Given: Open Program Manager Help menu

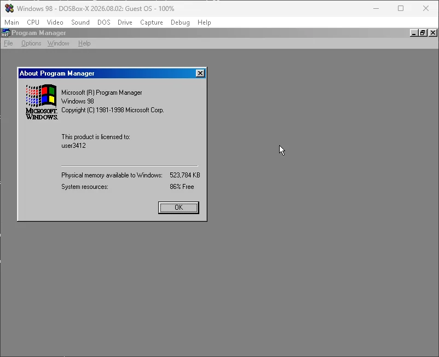Looking at the screenshot, I should pyautogui.click(x=84, y=43).
